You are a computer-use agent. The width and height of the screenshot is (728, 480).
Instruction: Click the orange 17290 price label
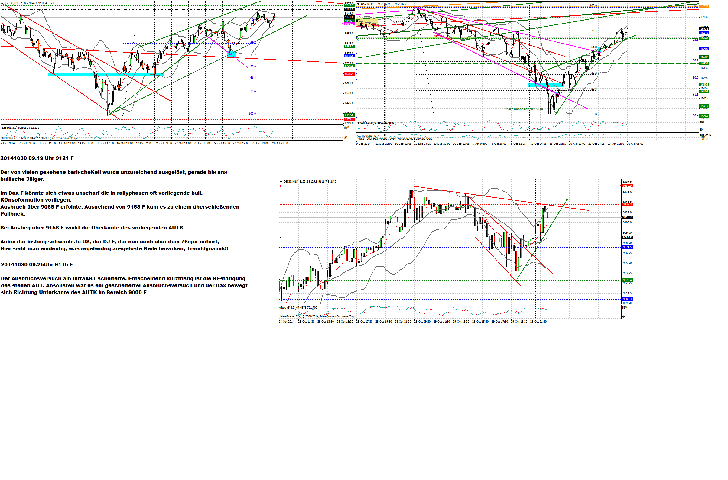tap(704, 6)
